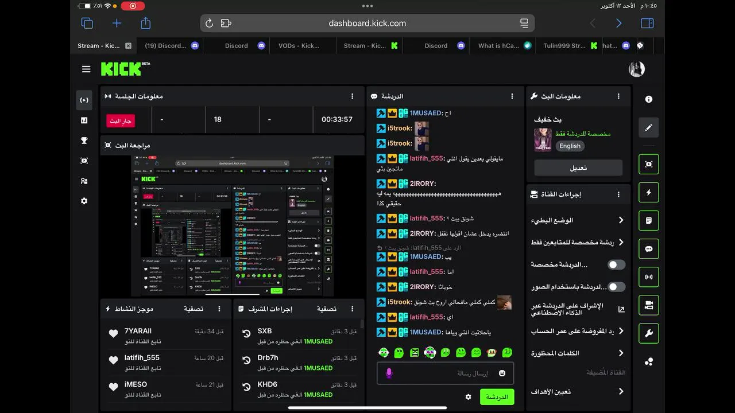
Task: Open moderator actions panel three-dot menu
Action: coord(353,309)
